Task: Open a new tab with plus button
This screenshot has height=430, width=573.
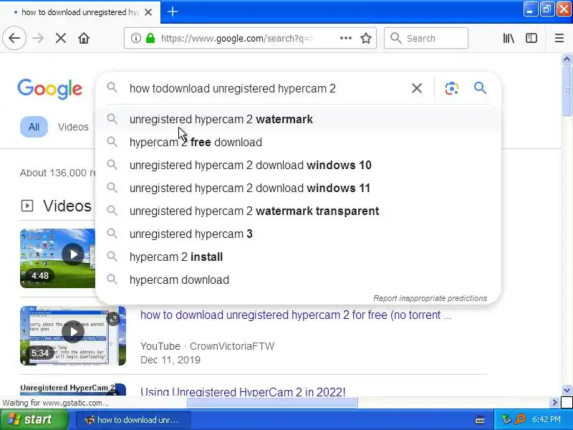Action: 173,11
